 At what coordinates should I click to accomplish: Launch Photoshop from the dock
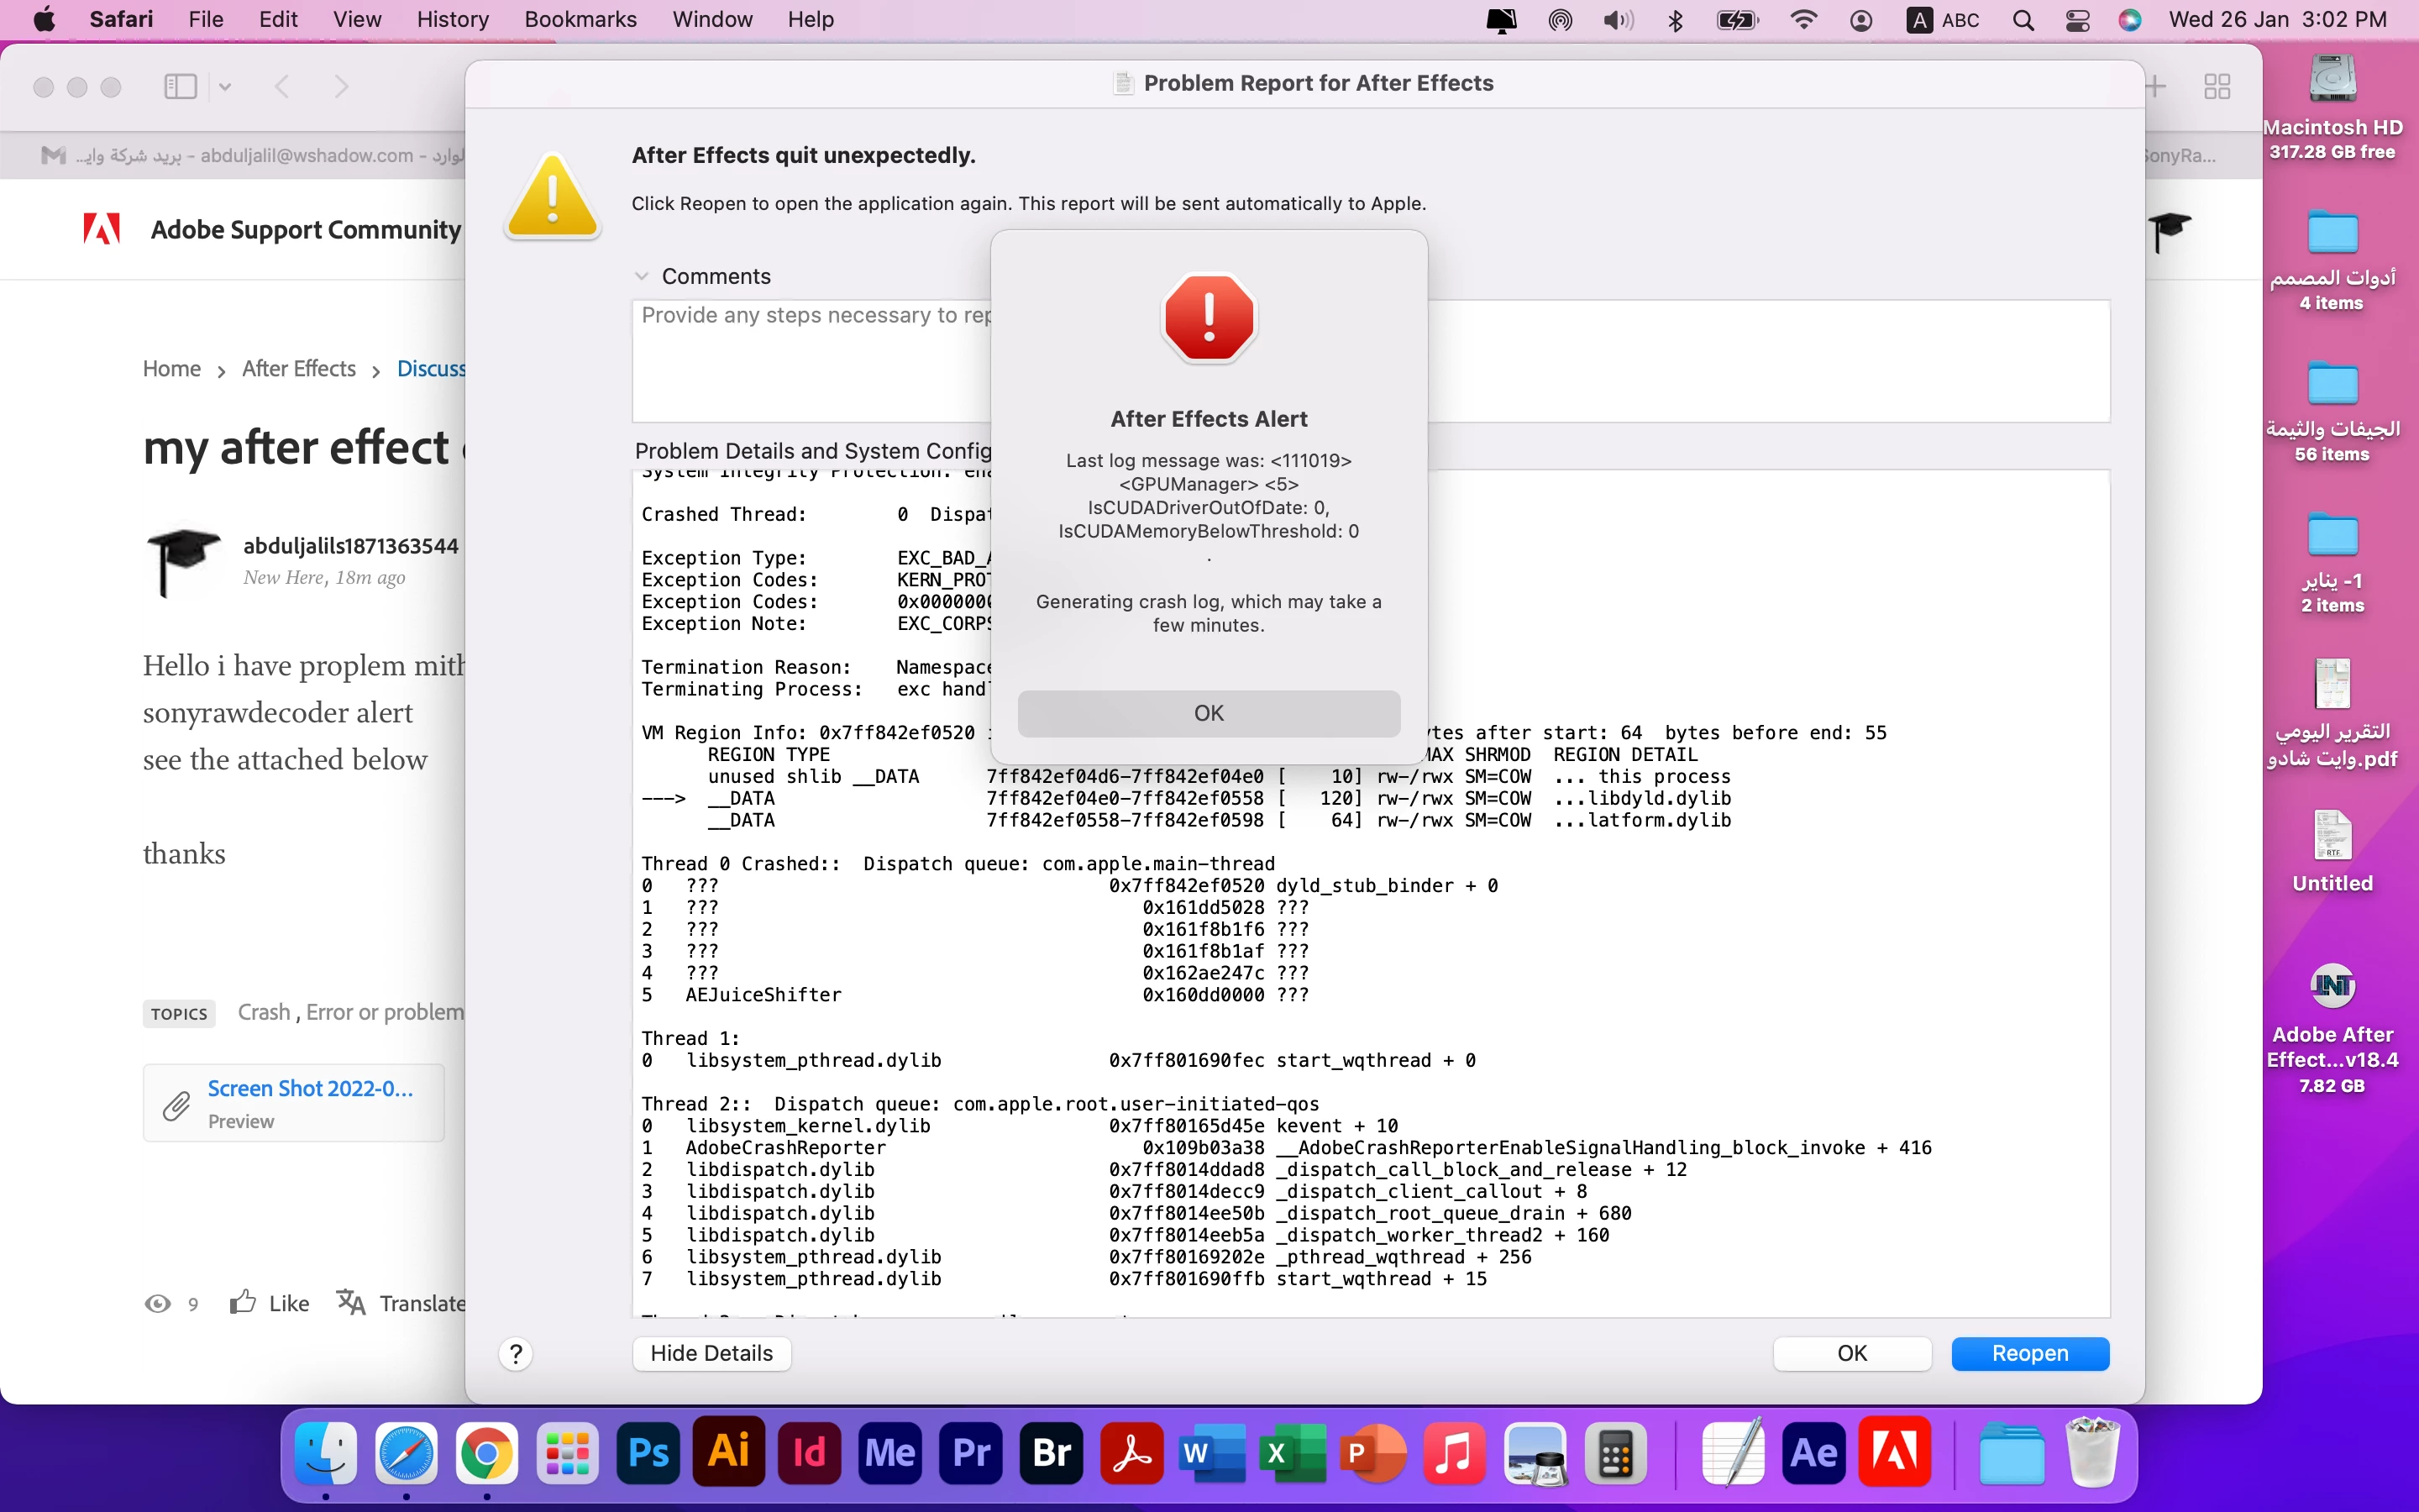648,1452
